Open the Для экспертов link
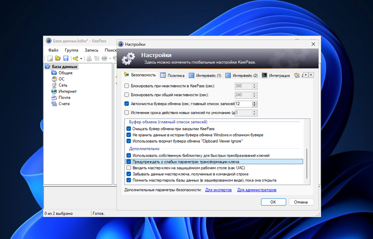 [x=218, y=190]
